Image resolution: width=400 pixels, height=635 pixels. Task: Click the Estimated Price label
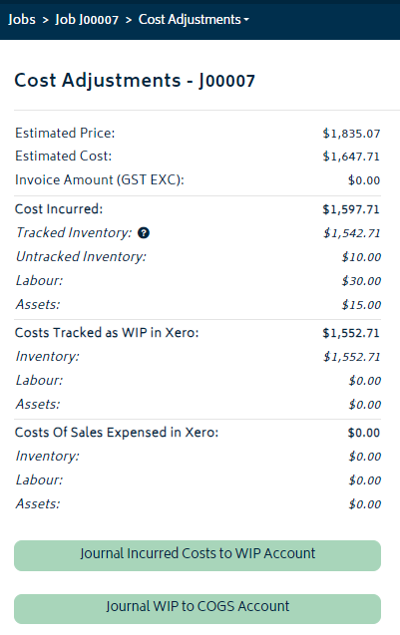click(x=65, y=133)
